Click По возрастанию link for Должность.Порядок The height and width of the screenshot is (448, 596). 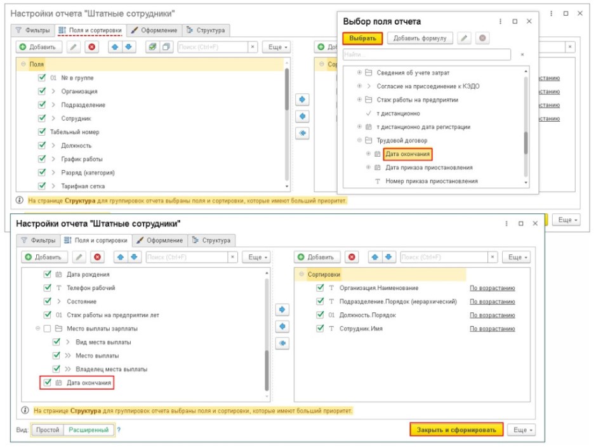coord(493,315)
